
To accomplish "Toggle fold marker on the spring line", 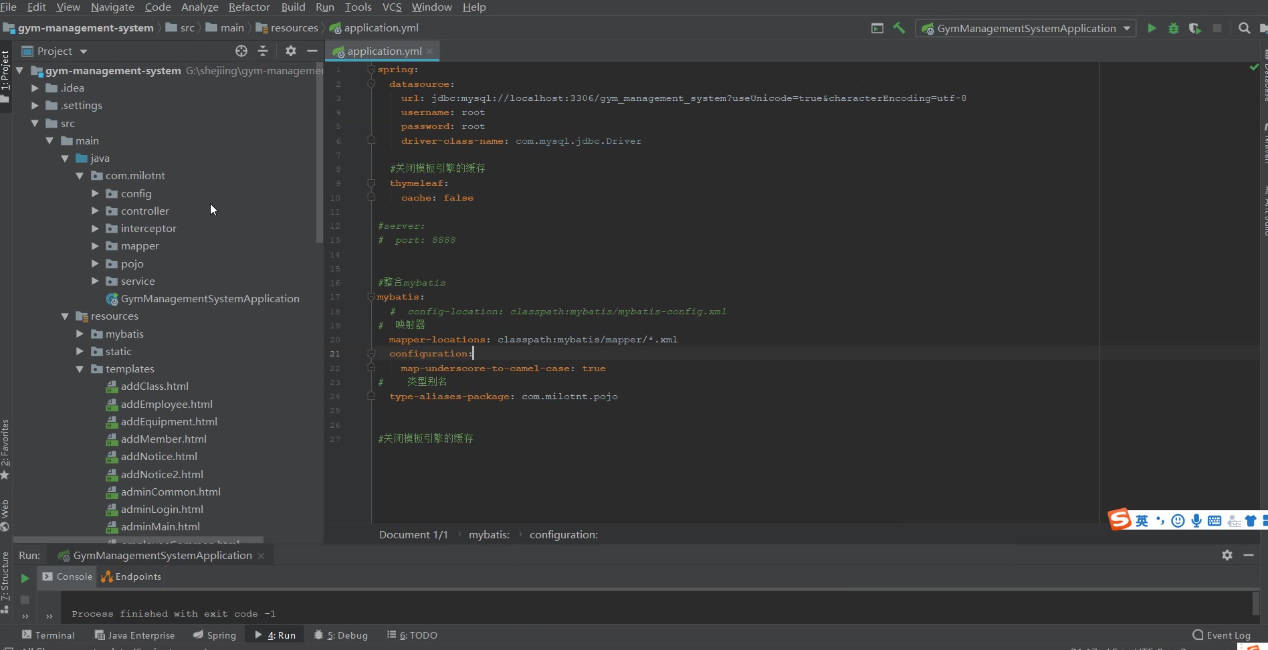I will coord(371,70).
